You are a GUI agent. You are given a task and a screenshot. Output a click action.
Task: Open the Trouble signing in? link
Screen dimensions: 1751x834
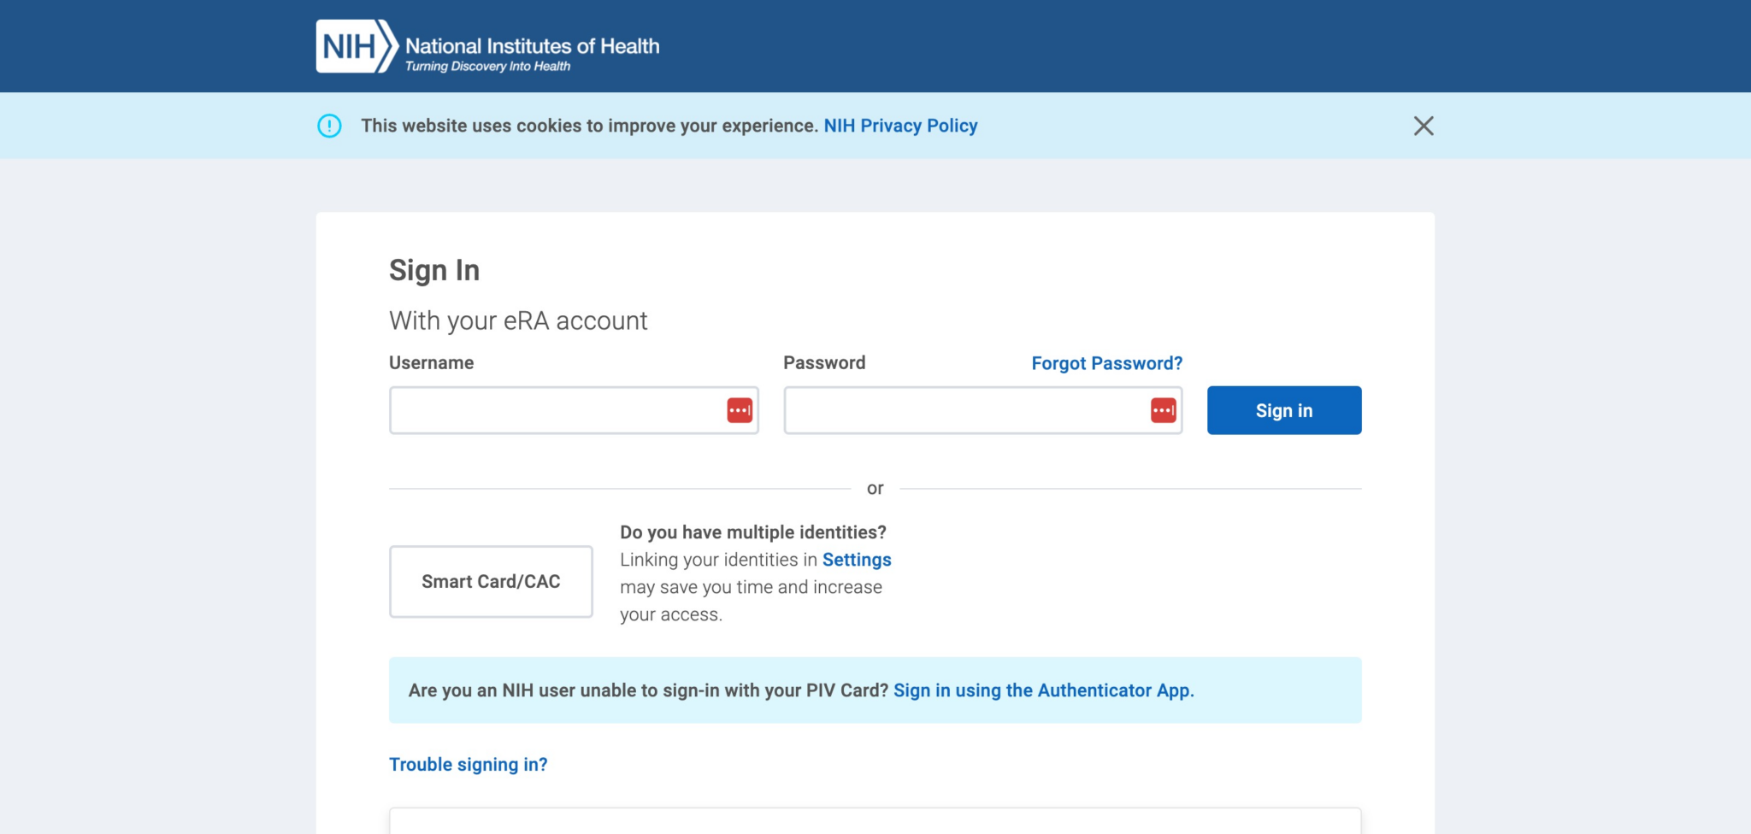(x=468, y=765)
